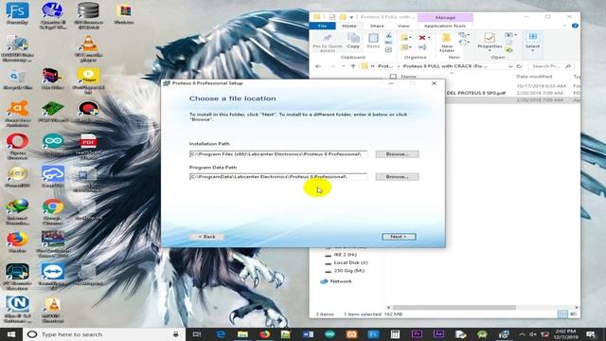Click Next in Proteus setup
Viewport: 606px width, 341px height.
[399, 236]
